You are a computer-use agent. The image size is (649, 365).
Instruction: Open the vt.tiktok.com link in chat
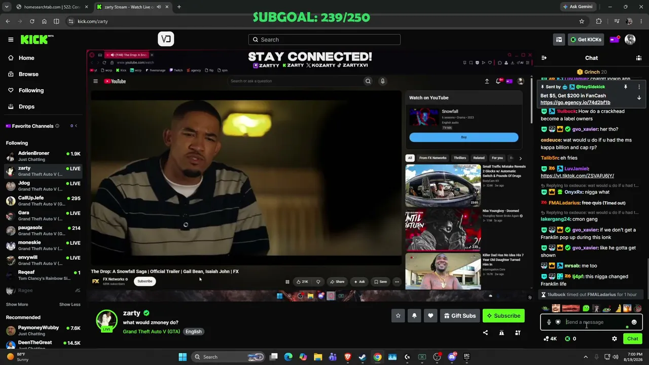point(577,175)
